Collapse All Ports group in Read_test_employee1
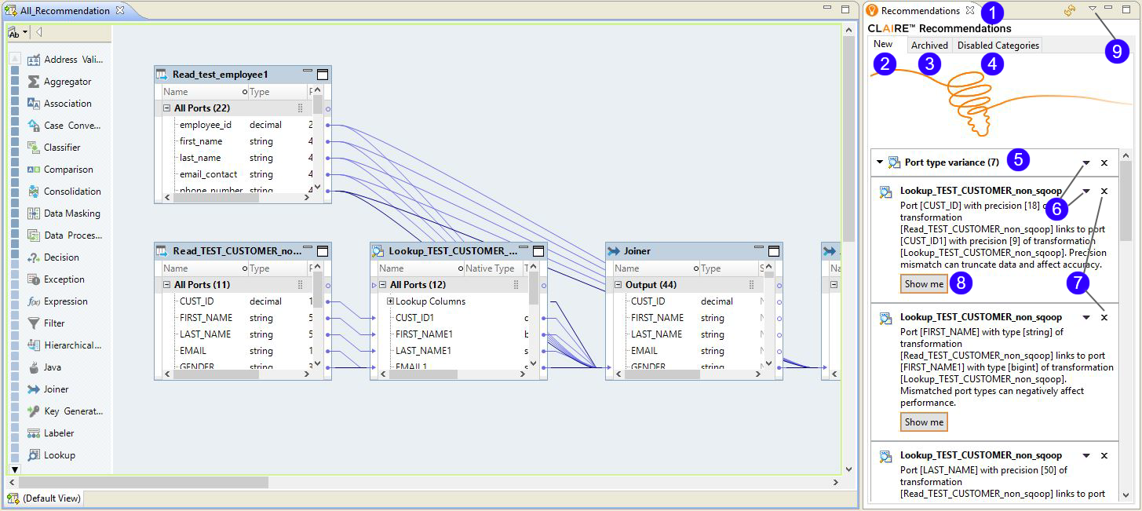Image resolution: width=1142 pixels, height=511 pixels. coord(166,108)
